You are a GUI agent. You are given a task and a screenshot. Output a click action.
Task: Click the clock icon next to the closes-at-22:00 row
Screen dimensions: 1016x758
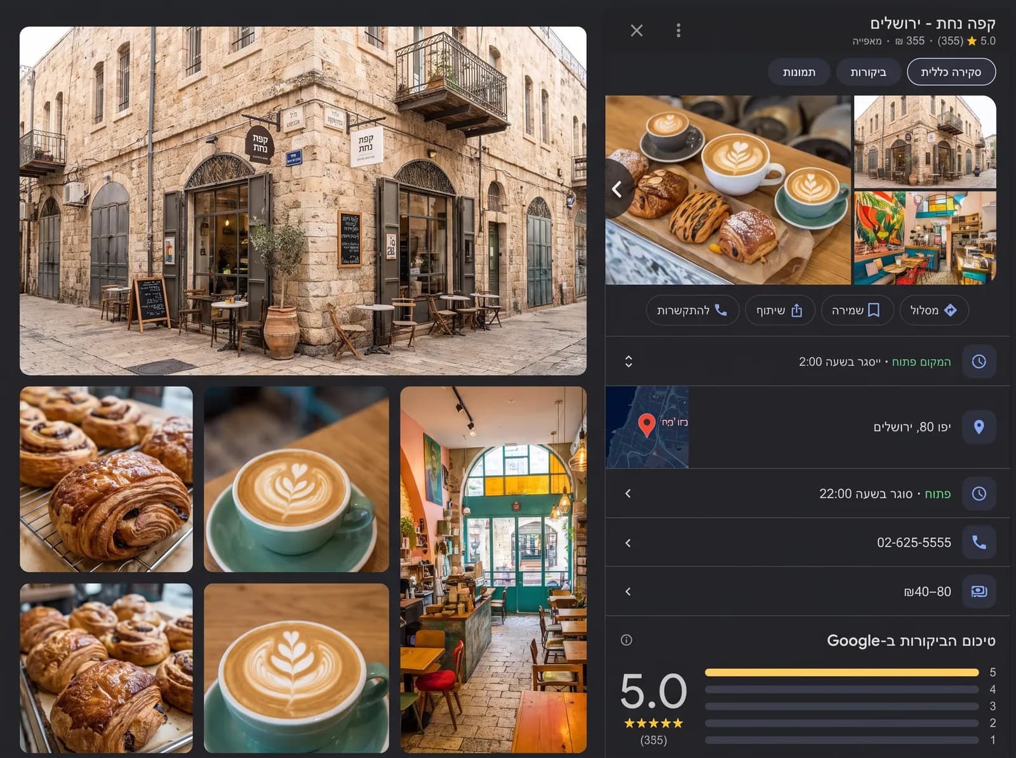click(979, 493)
